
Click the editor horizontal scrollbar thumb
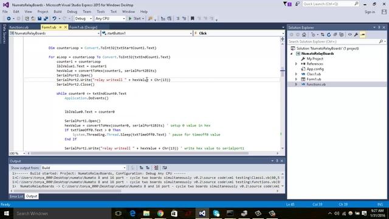pyautogui.click(x=139, y=153)
